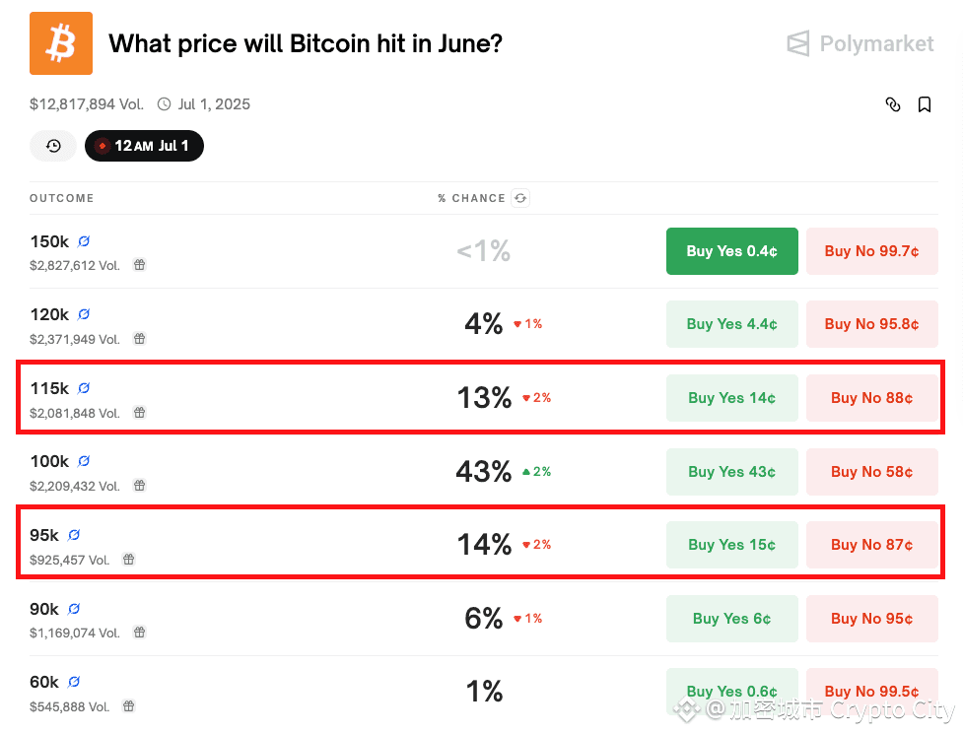Buy No 58¢ on 100k outcome

872,471
